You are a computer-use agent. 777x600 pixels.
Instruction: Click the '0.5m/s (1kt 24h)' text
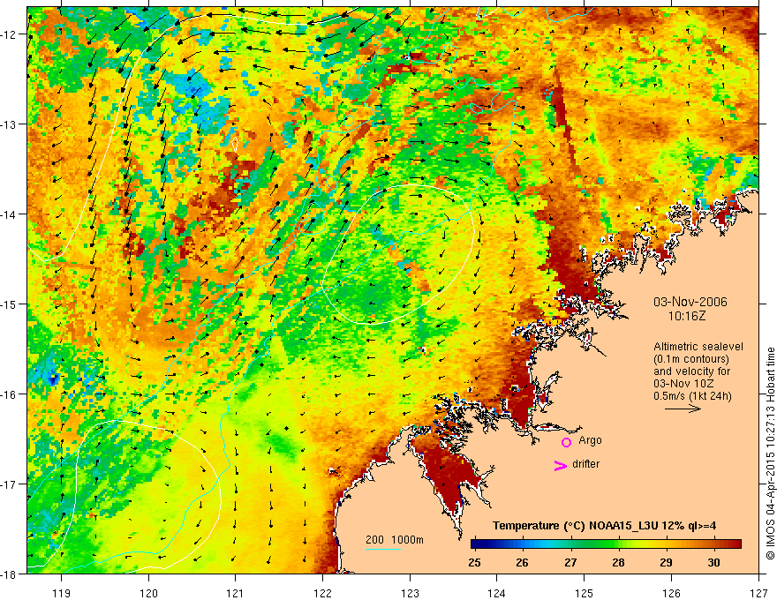point(693,396)
